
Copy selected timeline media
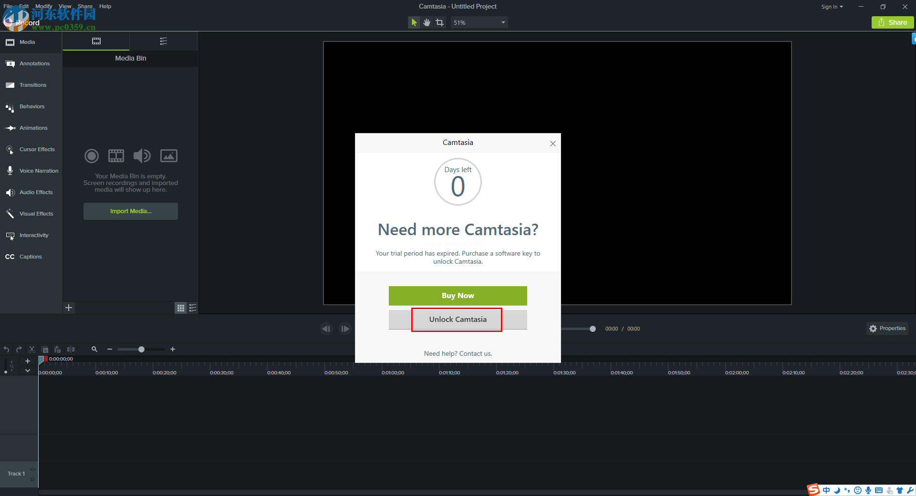tap(45, 350)
